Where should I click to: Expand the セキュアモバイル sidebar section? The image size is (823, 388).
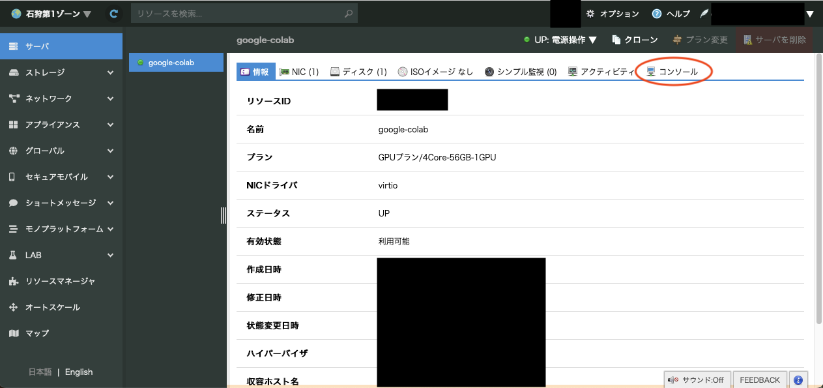tap(110, 177)
